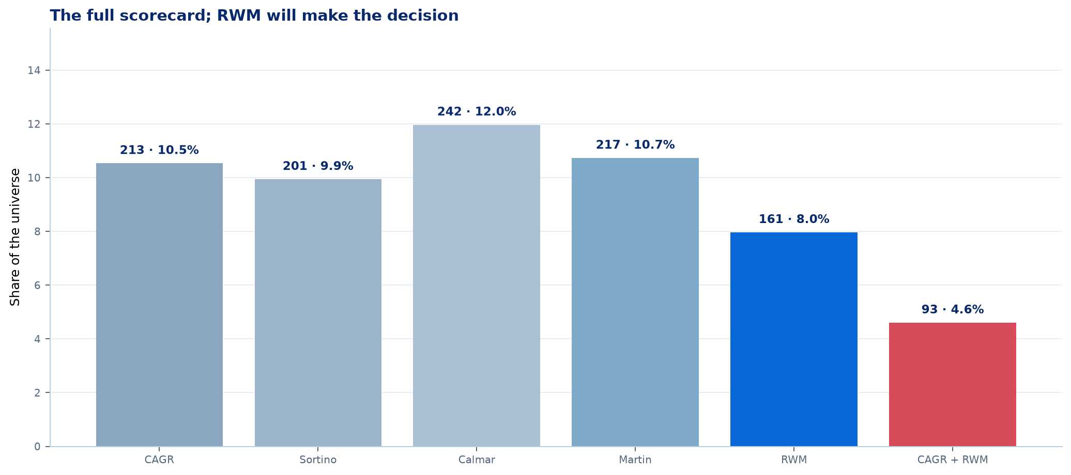This screenshot has width=1071, height=475.
Task: Click the chart title about full scorecard
Action: coord(254,15)
